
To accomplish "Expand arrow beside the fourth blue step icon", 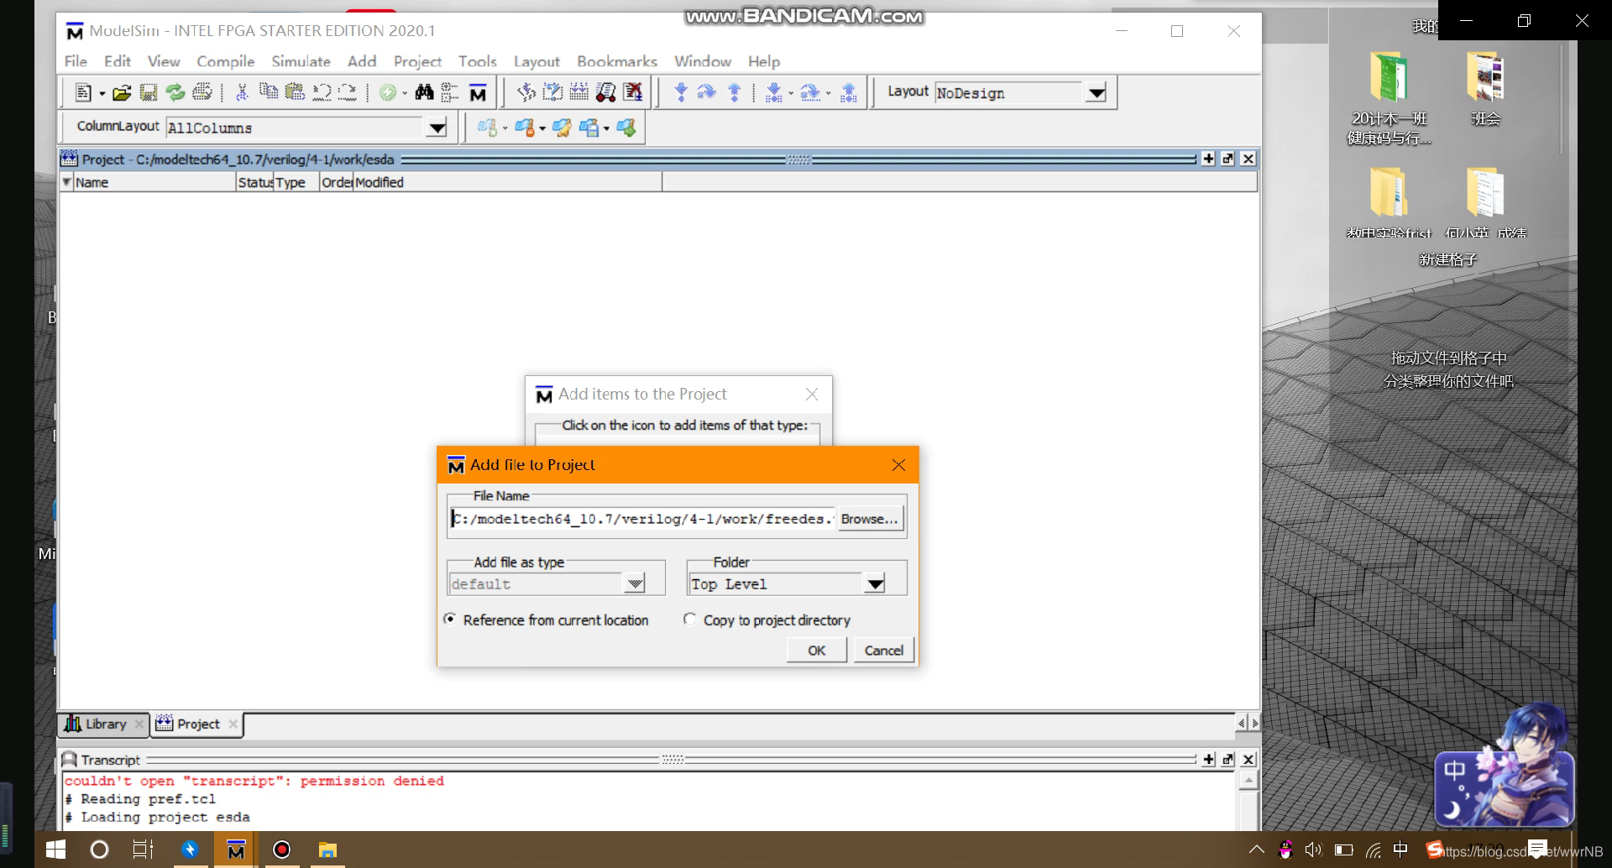I will tap(791, 93).
